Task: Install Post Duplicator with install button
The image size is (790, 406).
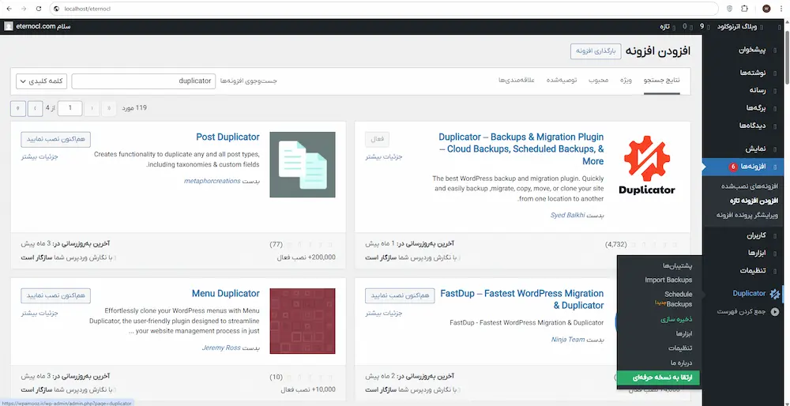Action: pos(56,139)
